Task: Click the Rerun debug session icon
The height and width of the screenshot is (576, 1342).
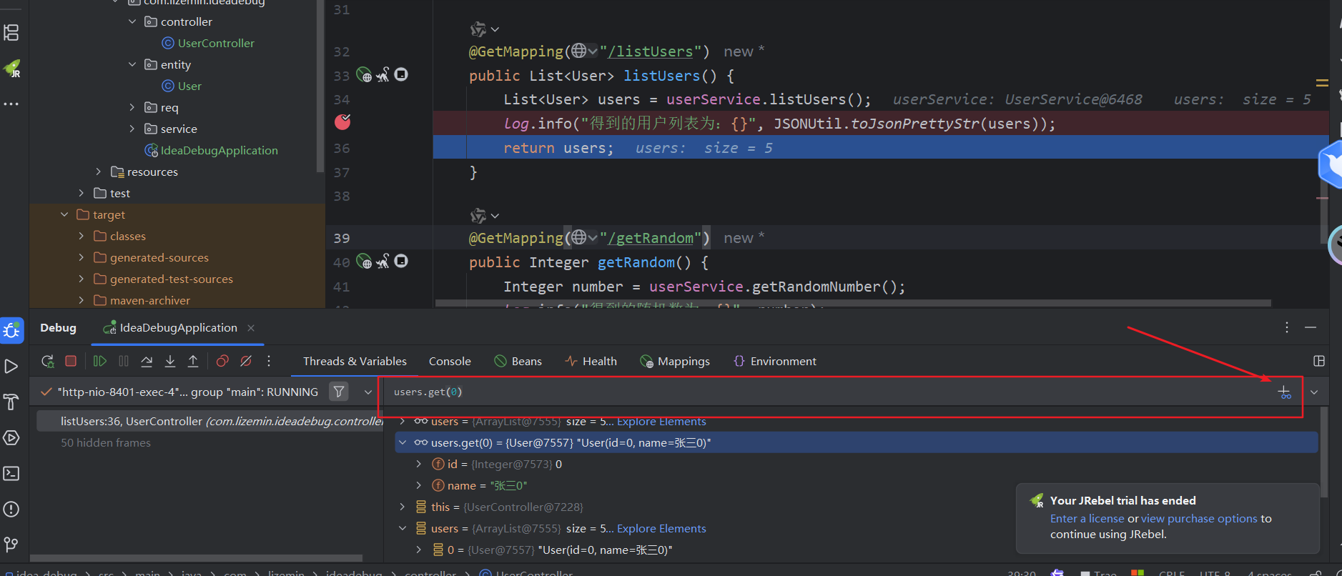Action: click(x=48, y=362)
